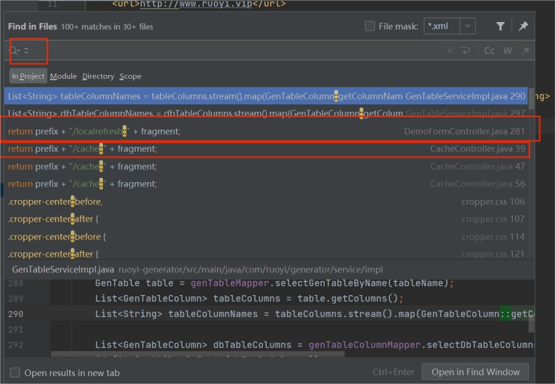
Task: Enable the File mask checkbox
Action: pyautogui.click(x=370, y=27)
